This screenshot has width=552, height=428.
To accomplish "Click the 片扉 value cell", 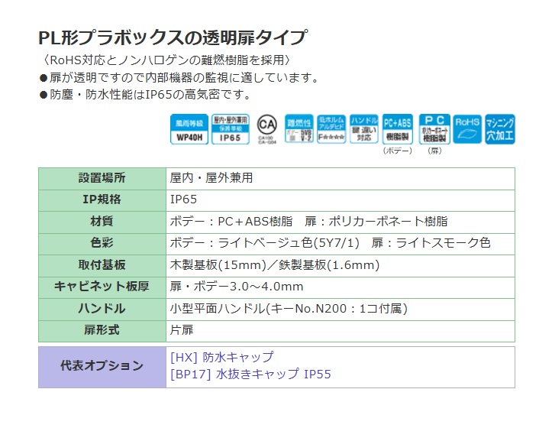I will (x=341, y=331).
